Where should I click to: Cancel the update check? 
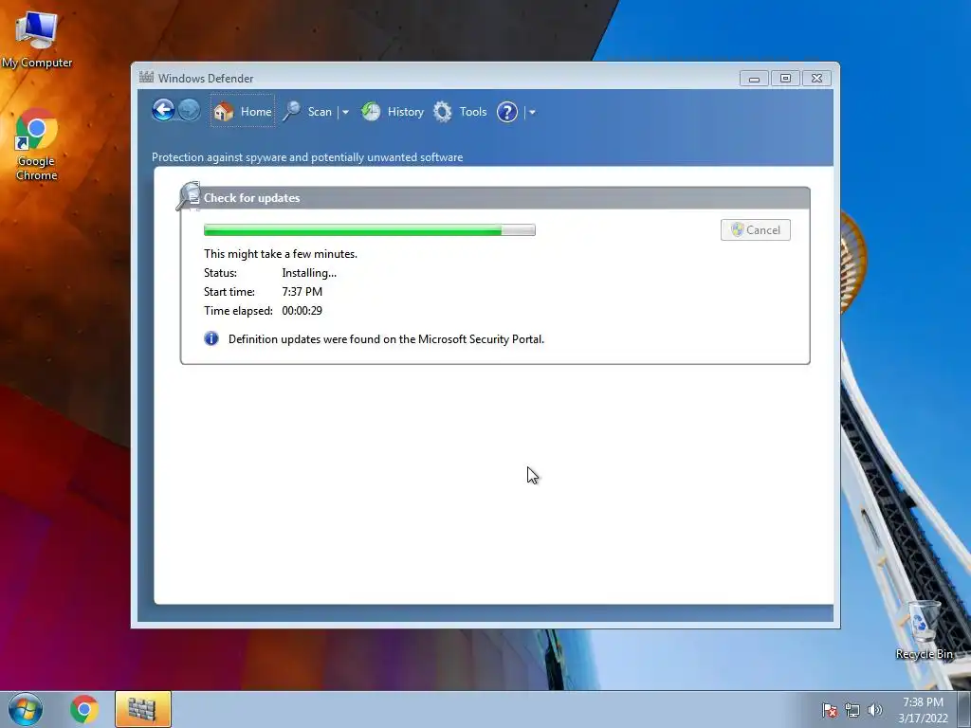coord(756,229)
